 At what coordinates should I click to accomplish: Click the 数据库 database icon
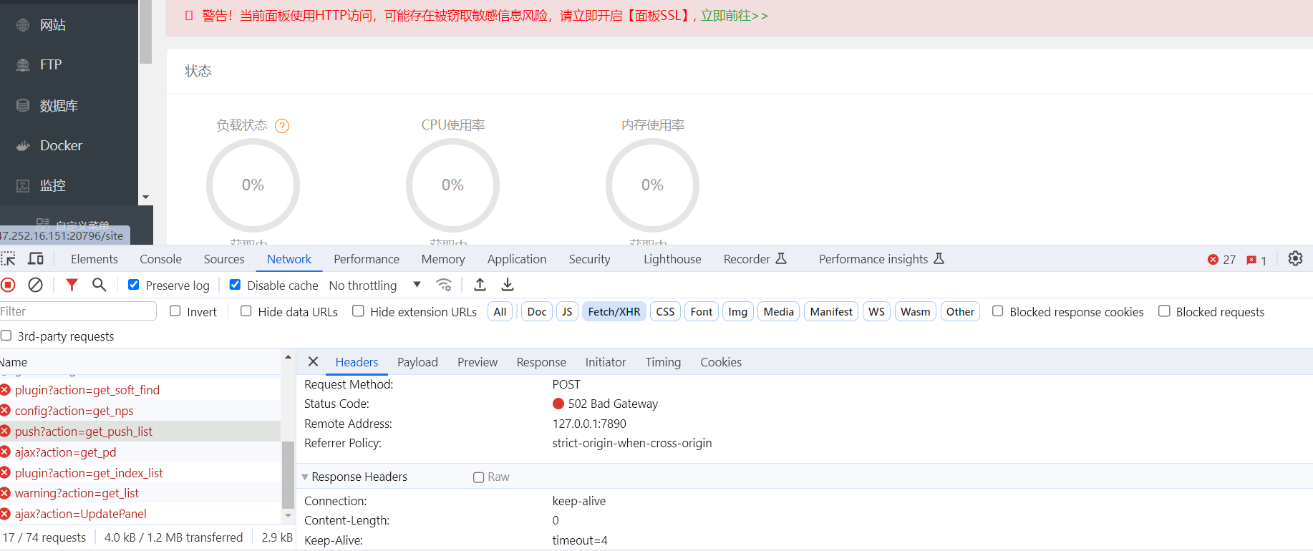pos(23,105)
